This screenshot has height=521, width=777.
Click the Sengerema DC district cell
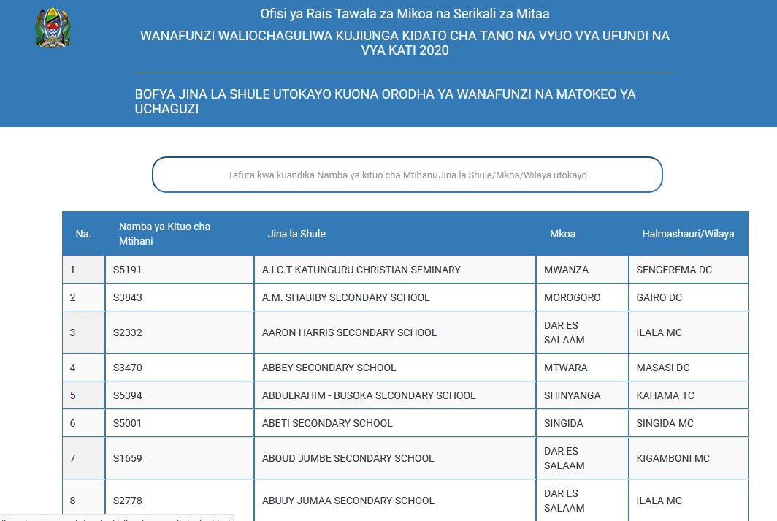pyautogui.click(x=673, y=270)
